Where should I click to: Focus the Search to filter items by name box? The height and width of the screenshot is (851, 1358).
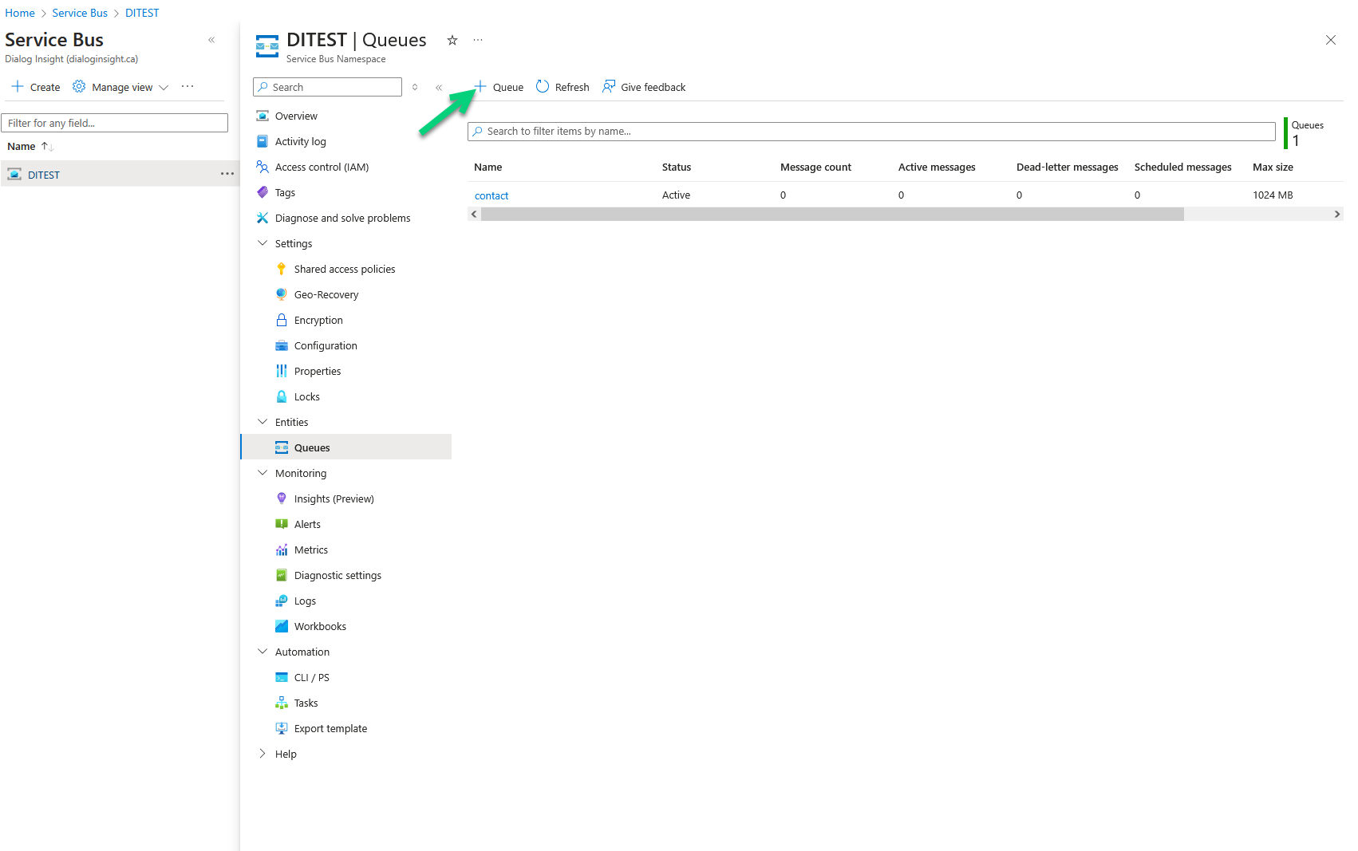871,132
